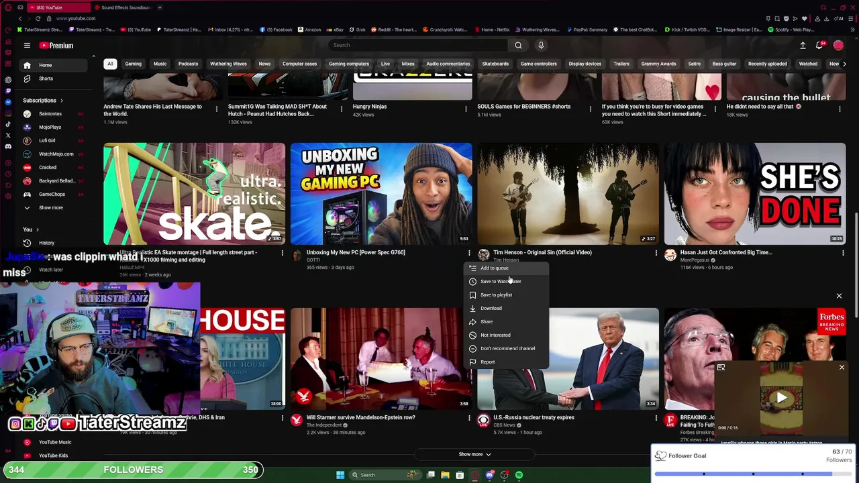Play the mini player video
The width and height of the screenshot is (859, 483).
point(781,398)
